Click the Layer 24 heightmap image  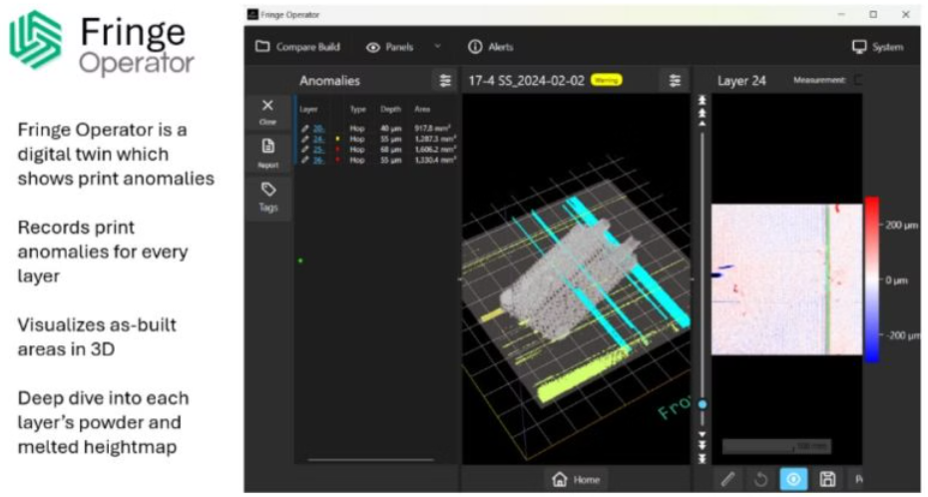coord(786,279)
